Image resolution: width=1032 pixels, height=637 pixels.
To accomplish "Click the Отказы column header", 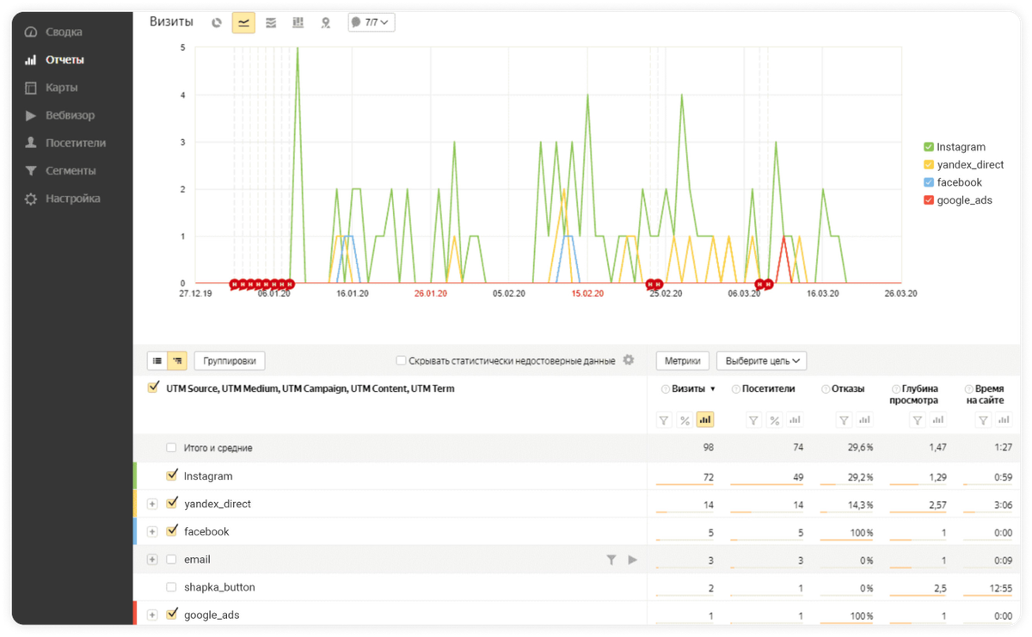I will pyautogui.click(x=848, y=389).
